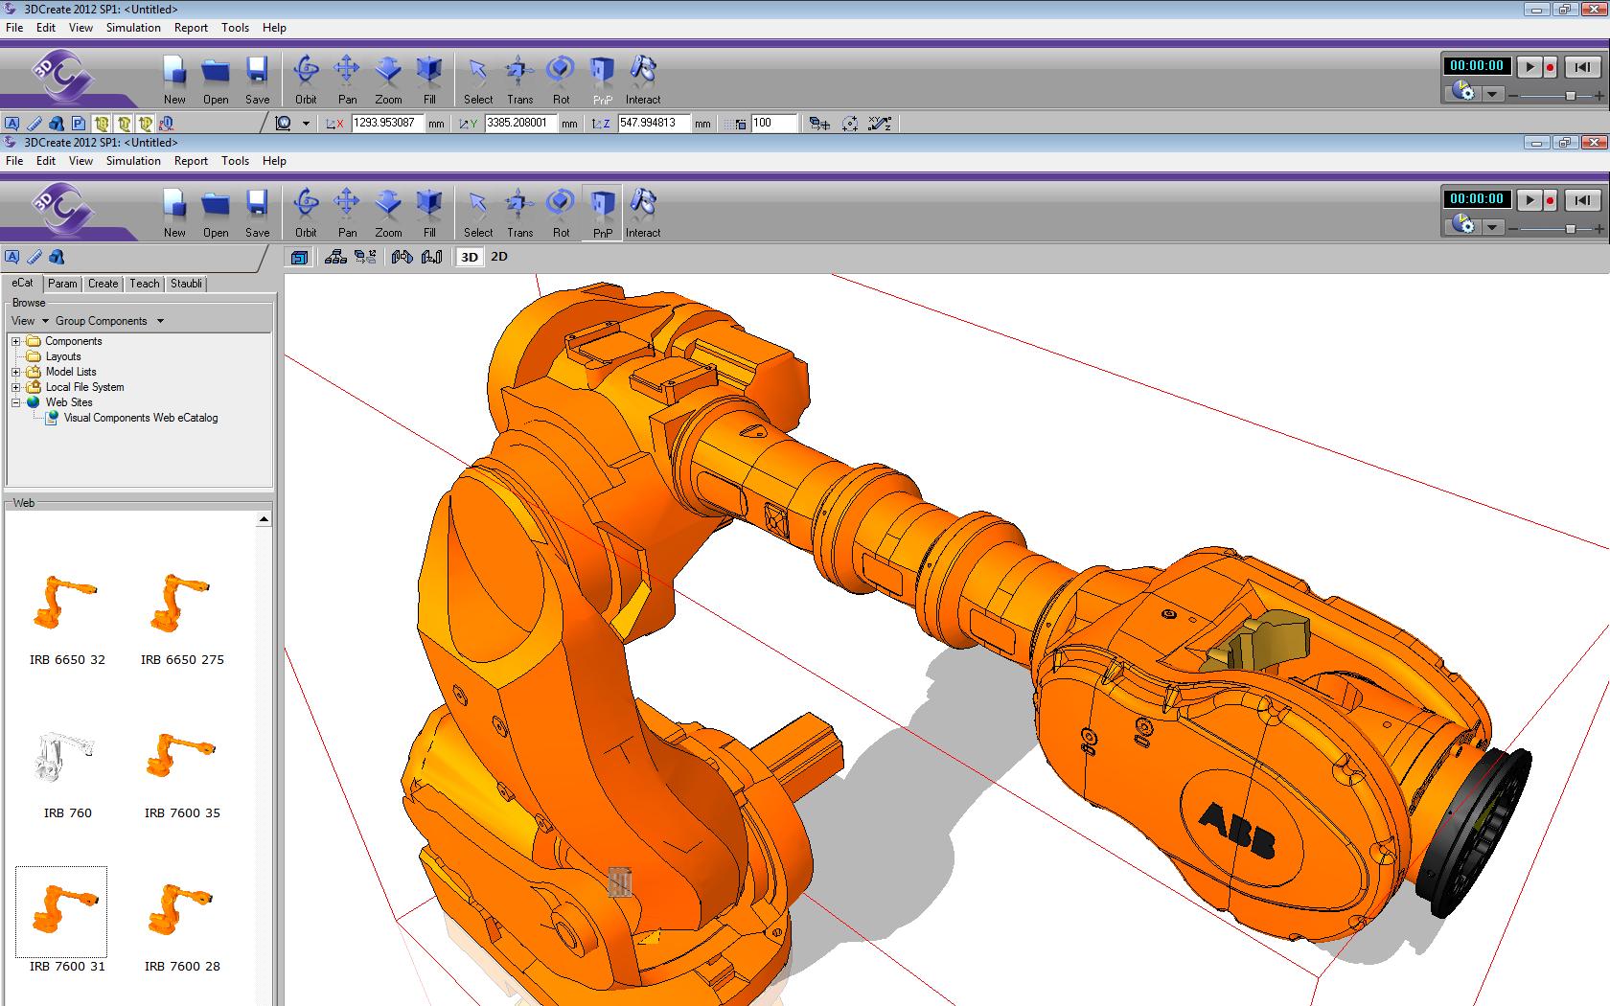Viewport: 1610px width, 1006px height.
Task: Collapse Web Sites tree node
Action: coord(15,402)
